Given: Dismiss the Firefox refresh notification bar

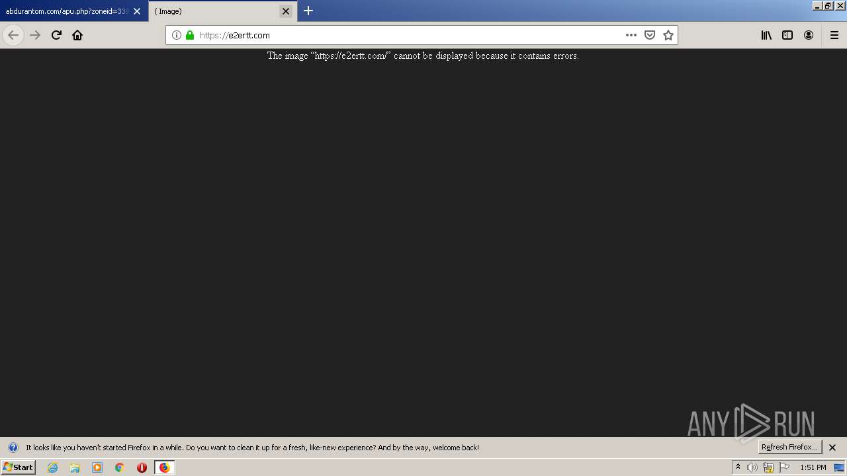Looking at the screenshot, I should point(832,448).
